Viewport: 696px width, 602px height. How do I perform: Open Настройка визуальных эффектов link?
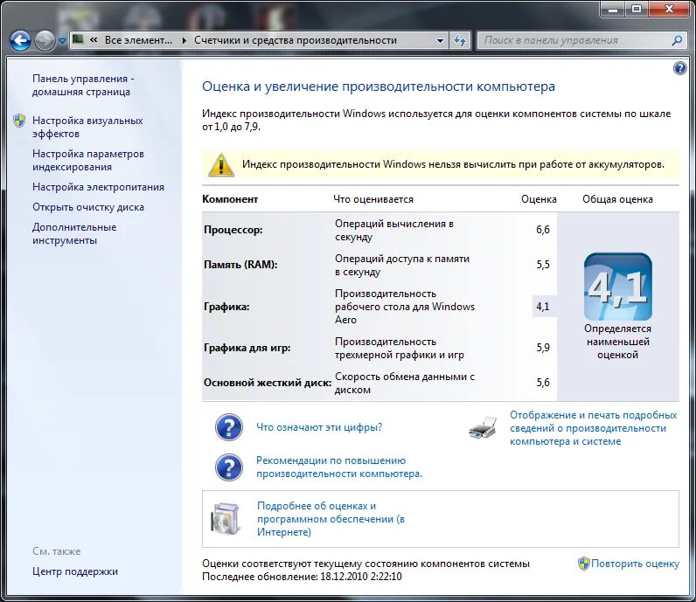[87, 127]
